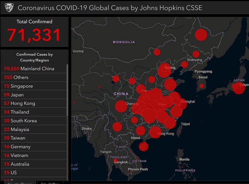
Task: Select the Japan entry in the list
Action: pyautogui.click(x=34, y=94)
